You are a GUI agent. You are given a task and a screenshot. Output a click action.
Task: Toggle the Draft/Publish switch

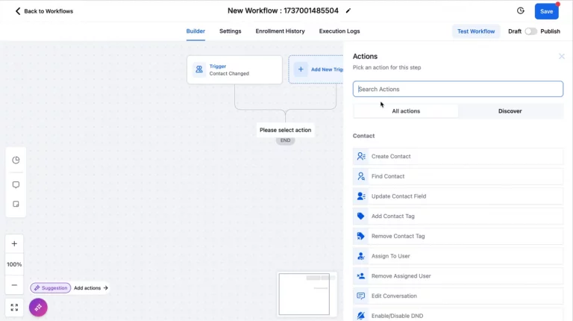(x=530, y=31)
